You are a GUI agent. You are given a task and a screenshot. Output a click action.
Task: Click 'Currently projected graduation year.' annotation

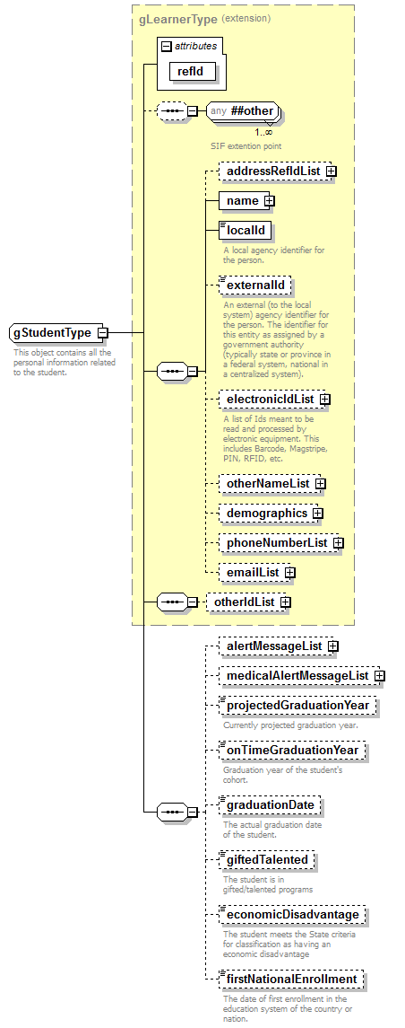(290, 725)
